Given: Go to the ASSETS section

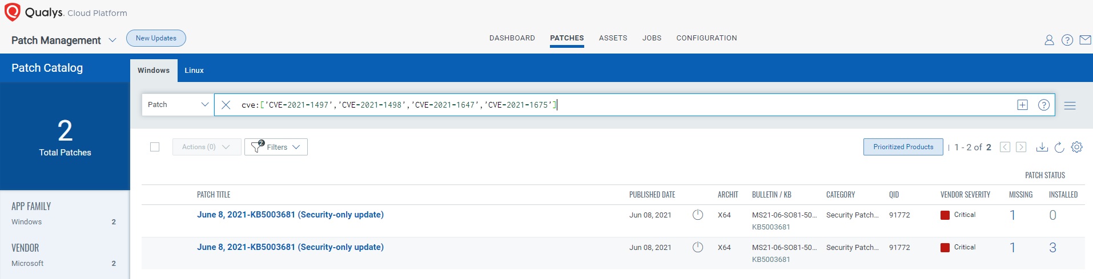Looking at the screenshot, I should pyautogui.click(x=613, y=38).
